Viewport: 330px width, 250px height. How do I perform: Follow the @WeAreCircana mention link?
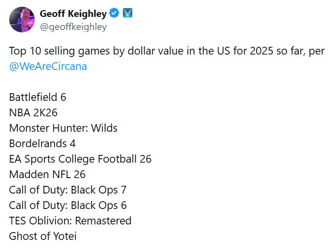(x=48, y=66)
